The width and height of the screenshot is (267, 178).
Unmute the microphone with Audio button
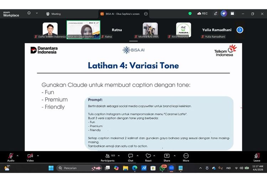click(x=11, y=157)
